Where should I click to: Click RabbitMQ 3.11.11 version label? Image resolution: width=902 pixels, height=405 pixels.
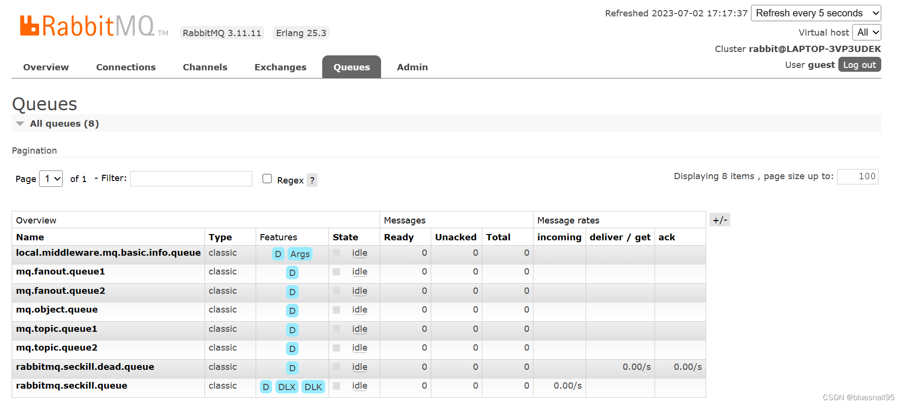pyautogui.click(x=222, y=33)
